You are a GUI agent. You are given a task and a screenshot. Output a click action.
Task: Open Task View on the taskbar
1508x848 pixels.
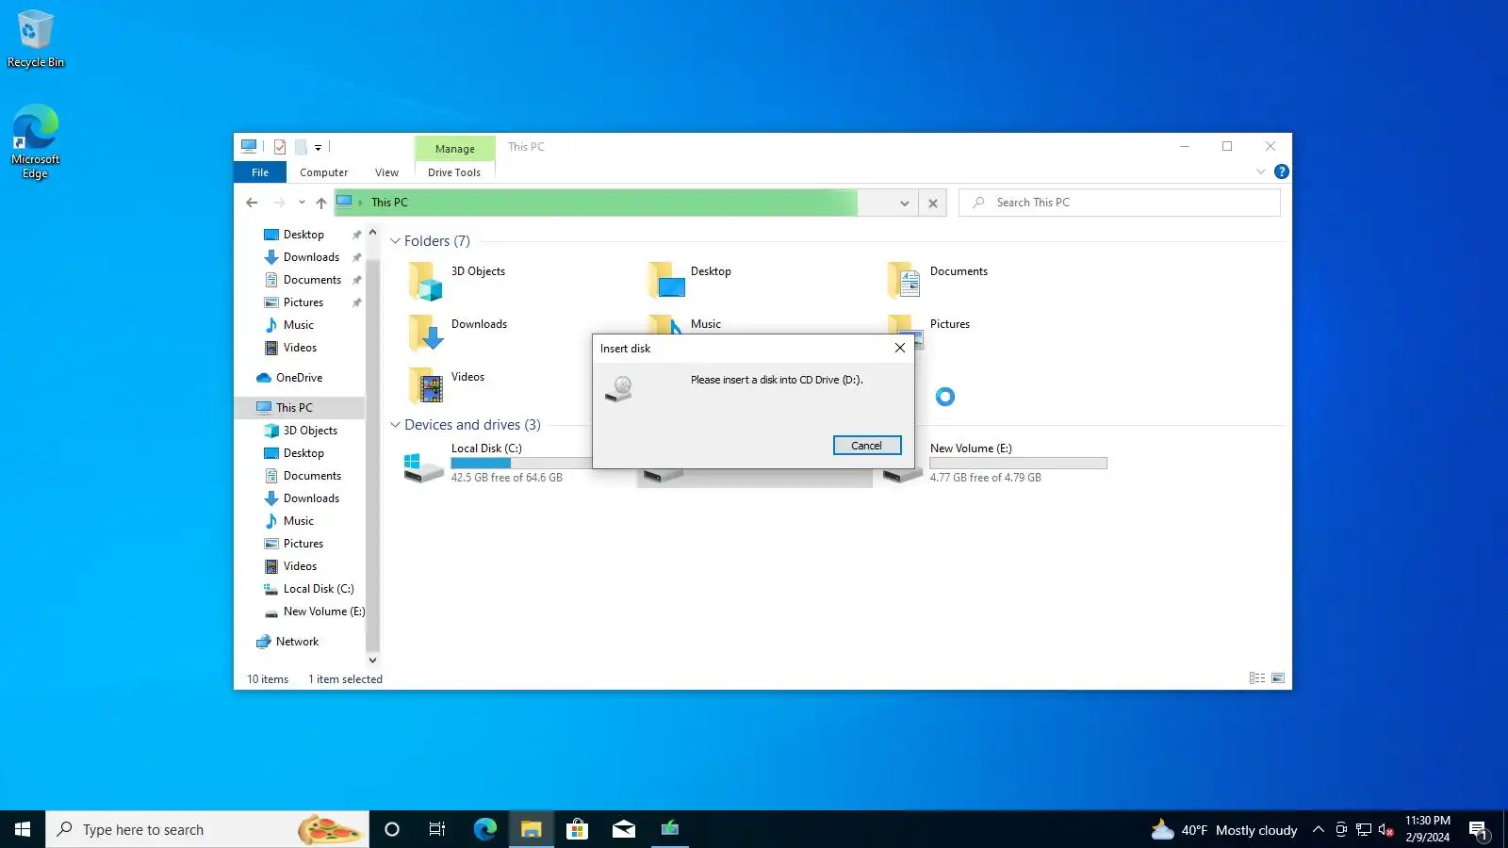coord(437,829)
